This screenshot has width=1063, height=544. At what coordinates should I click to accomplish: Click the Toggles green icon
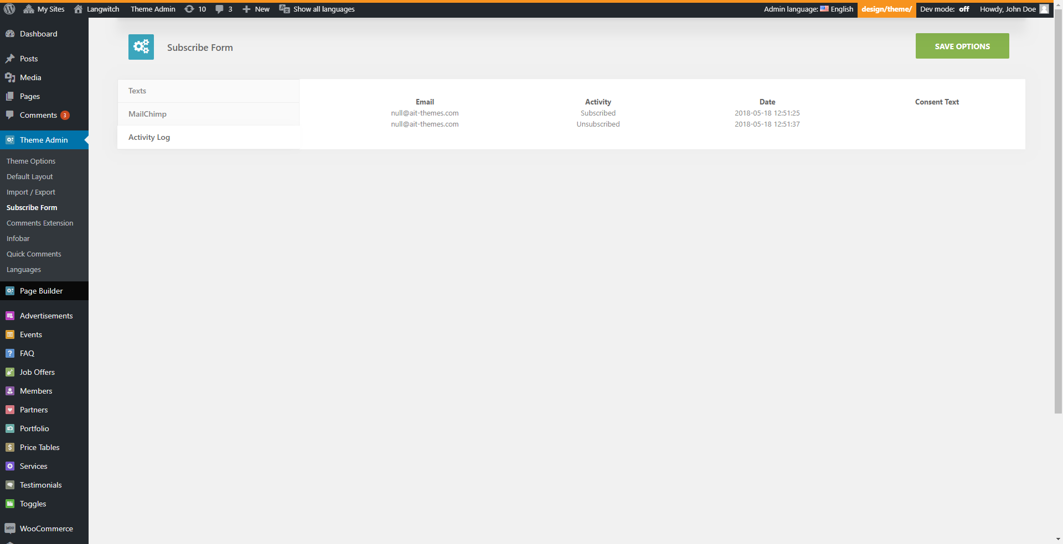(10, 504)
